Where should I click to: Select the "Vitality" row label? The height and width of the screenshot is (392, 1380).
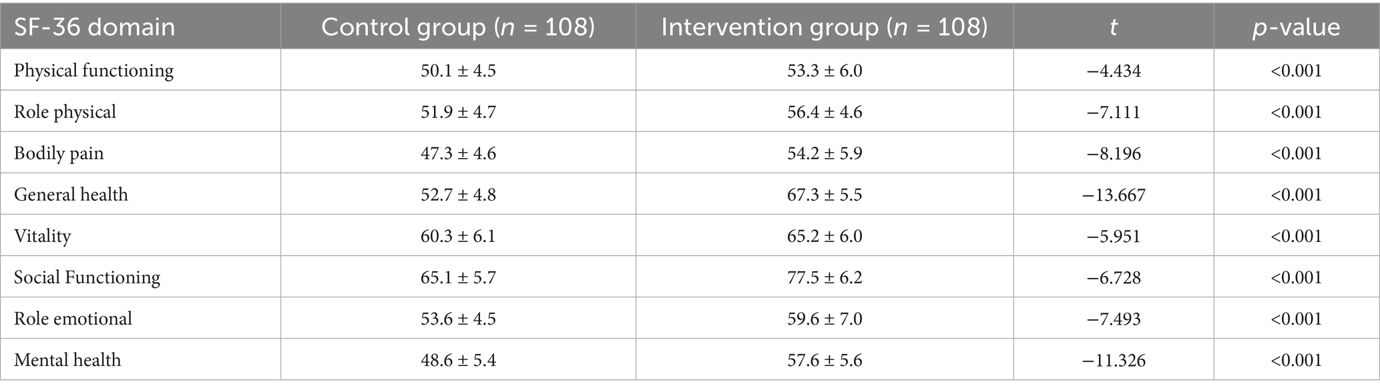(x=42, y=236)
